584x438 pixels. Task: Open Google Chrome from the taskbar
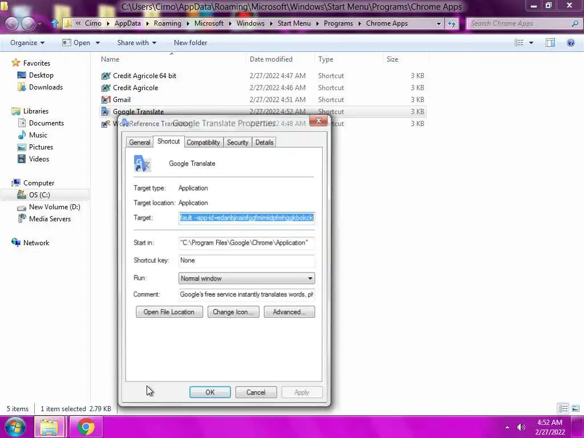click(x=86, y=427)
